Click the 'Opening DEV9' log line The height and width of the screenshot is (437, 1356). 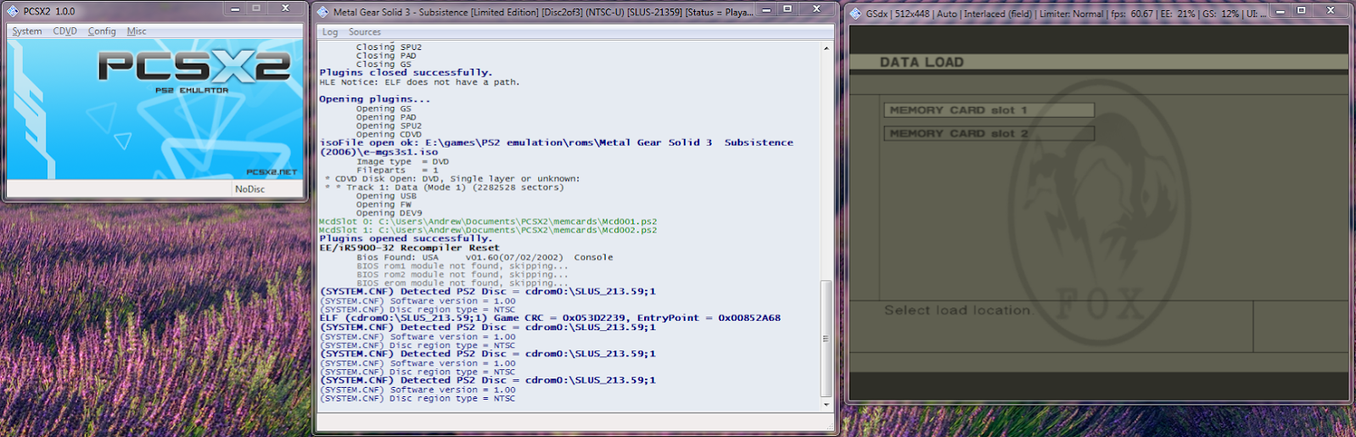pos(389,213)
